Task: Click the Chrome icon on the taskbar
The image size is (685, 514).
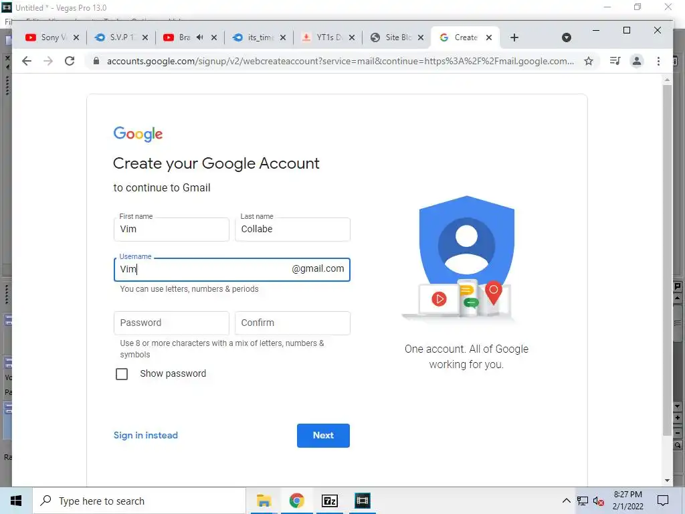Action: point(296,501)
